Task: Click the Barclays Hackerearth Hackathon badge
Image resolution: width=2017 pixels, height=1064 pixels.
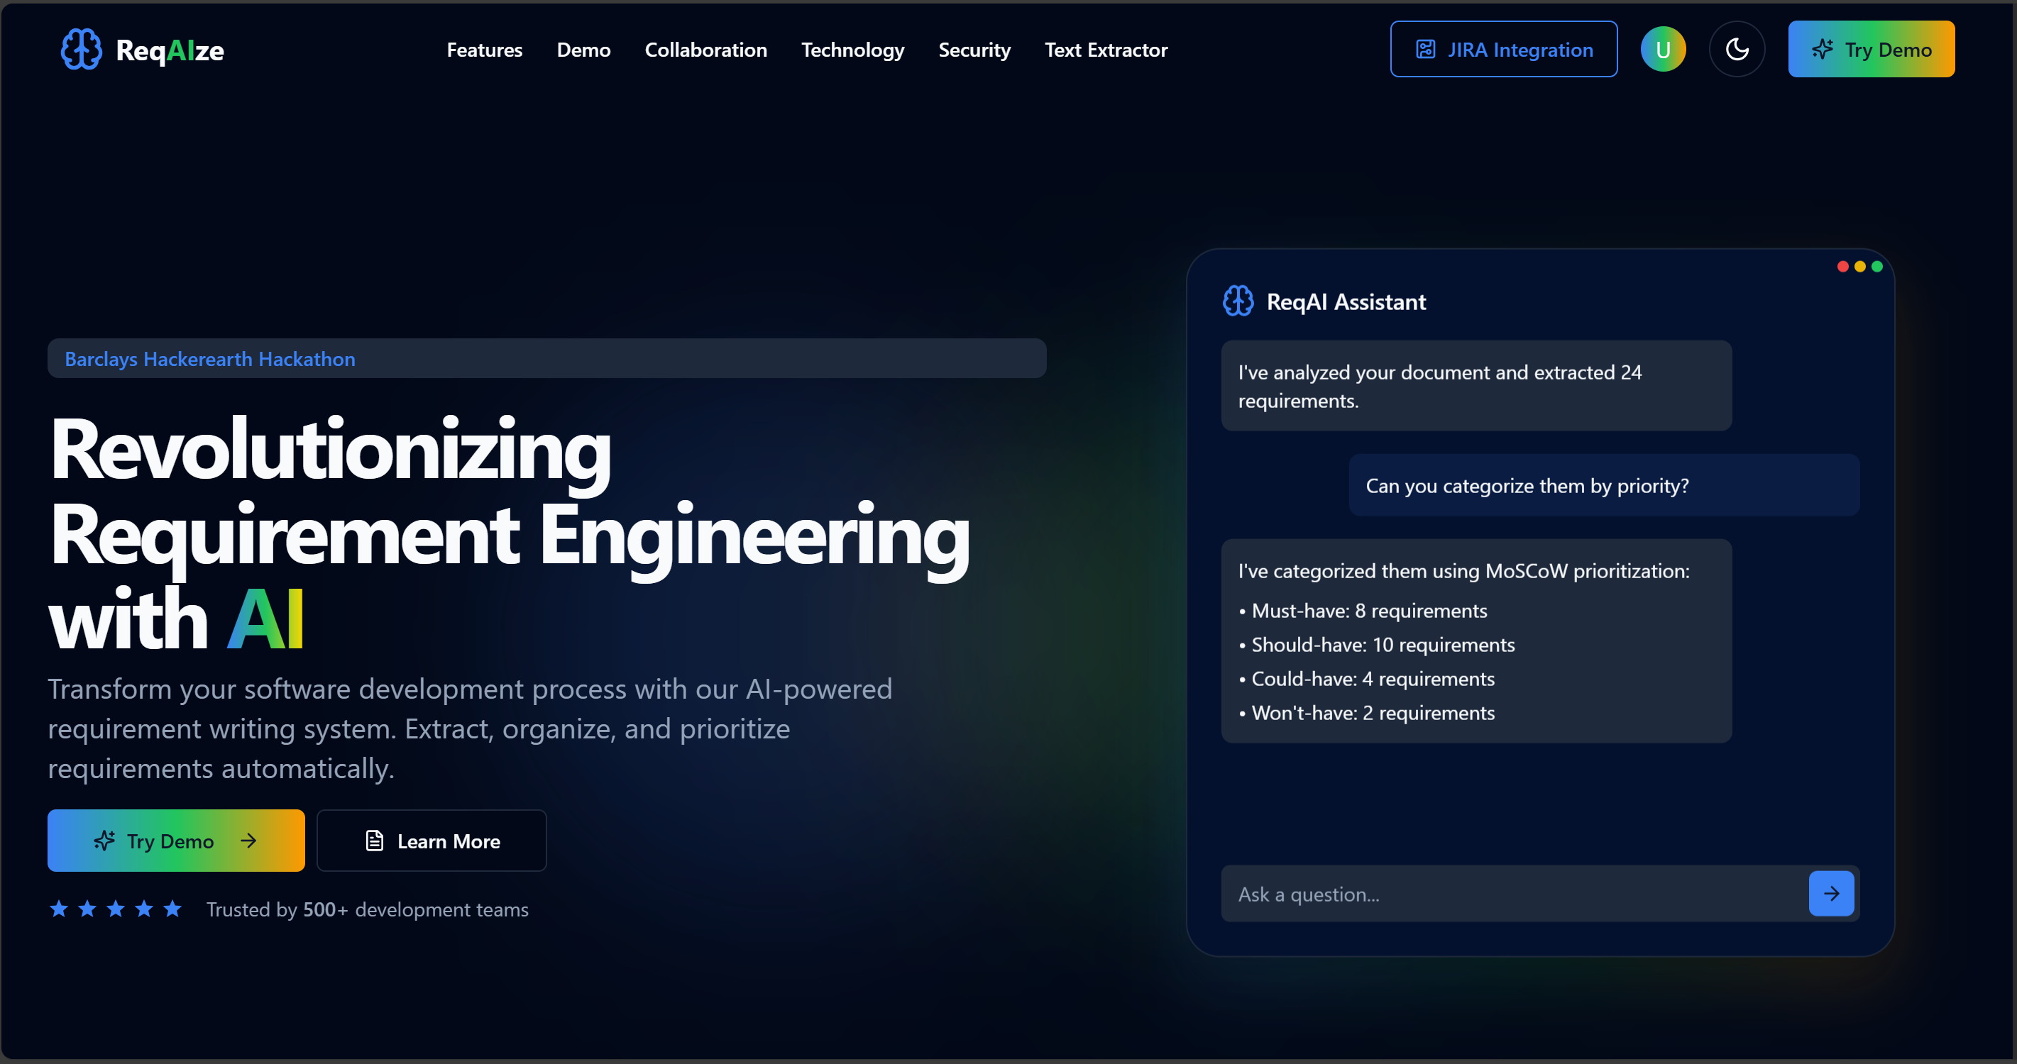Action: point(210,359)
